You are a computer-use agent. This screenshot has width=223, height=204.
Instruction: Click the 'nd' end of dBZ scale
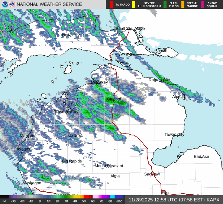(4, 201)
